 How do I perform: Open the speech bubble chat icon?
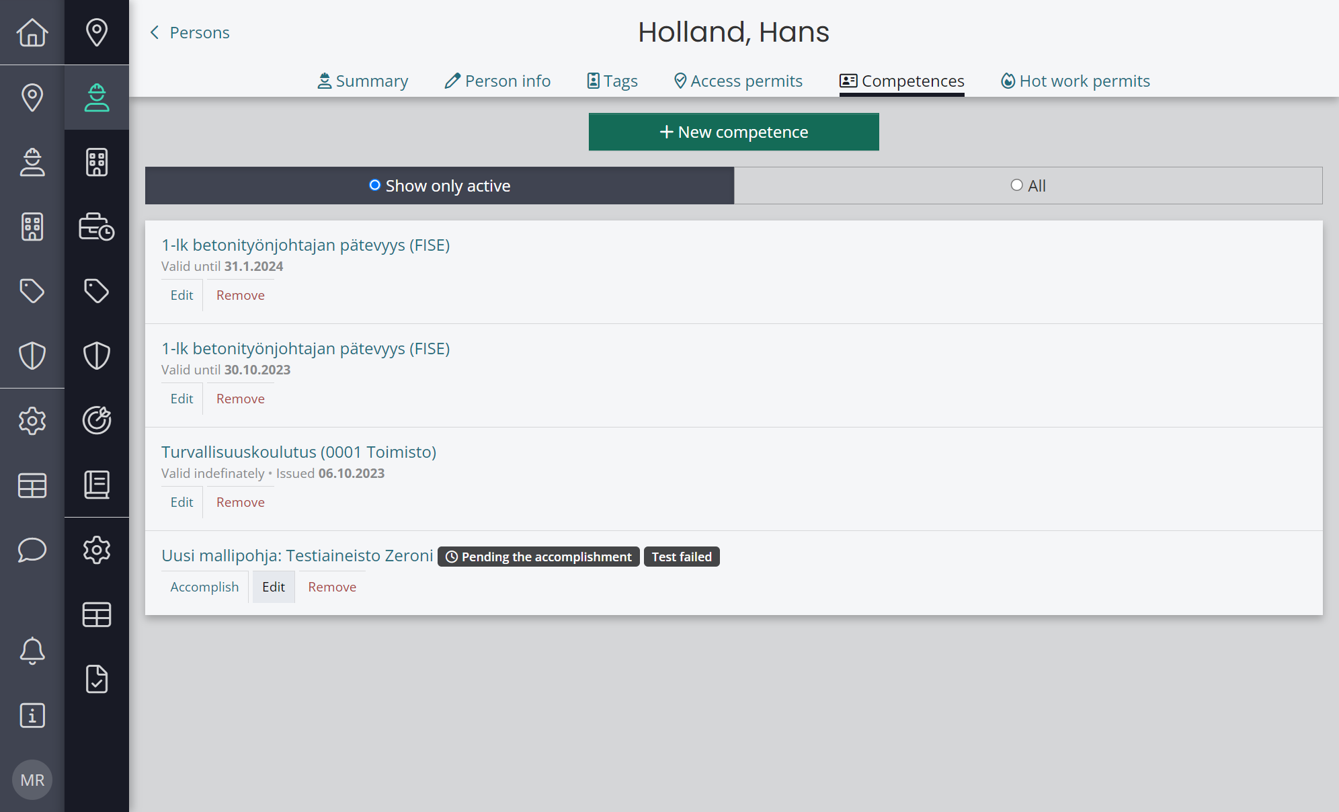32,550
